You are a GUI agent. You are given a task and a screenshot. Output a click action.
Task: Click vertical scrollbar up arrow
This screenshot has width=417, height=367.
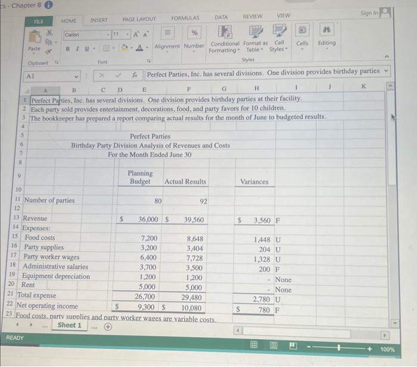(390, 86)
